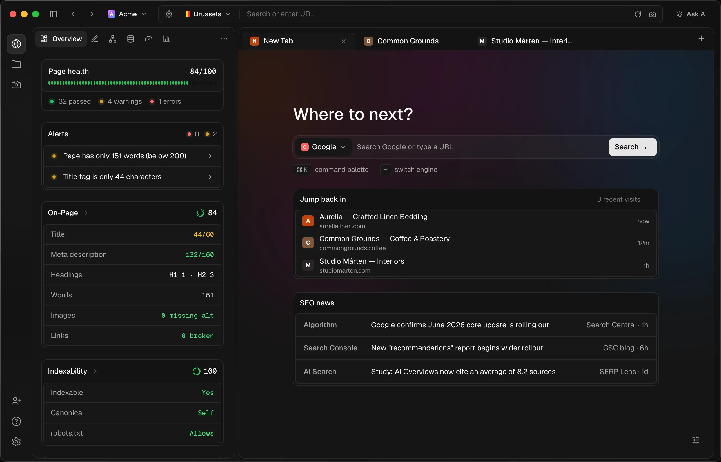The height and width of the screenshot is (462, 721).
Task: Open the three-dot more options menu
Action: pyautogui.click(x=224, y=39)
